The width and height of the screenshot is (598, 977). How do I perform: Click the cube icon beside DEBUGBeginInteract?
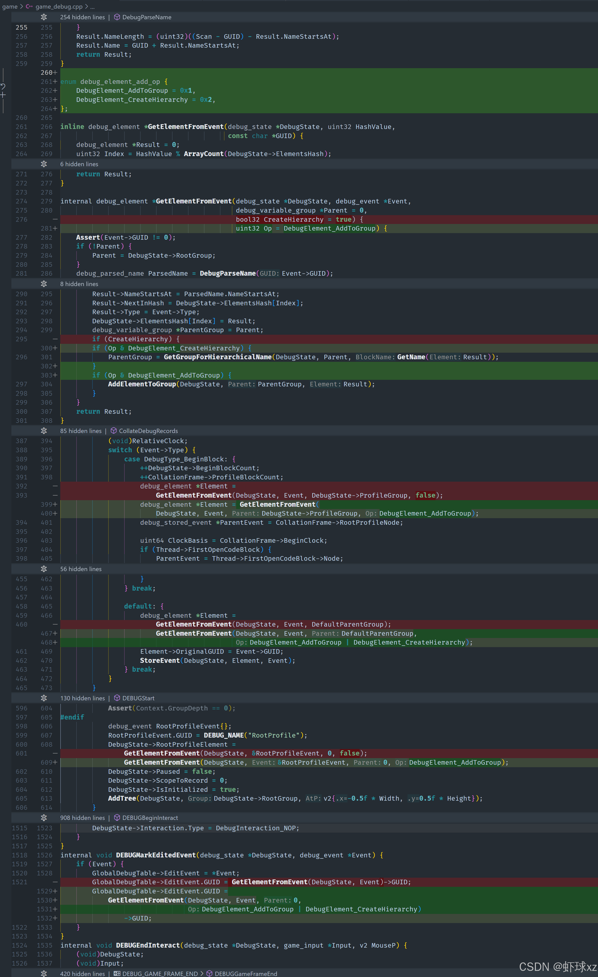coord(117,818)
